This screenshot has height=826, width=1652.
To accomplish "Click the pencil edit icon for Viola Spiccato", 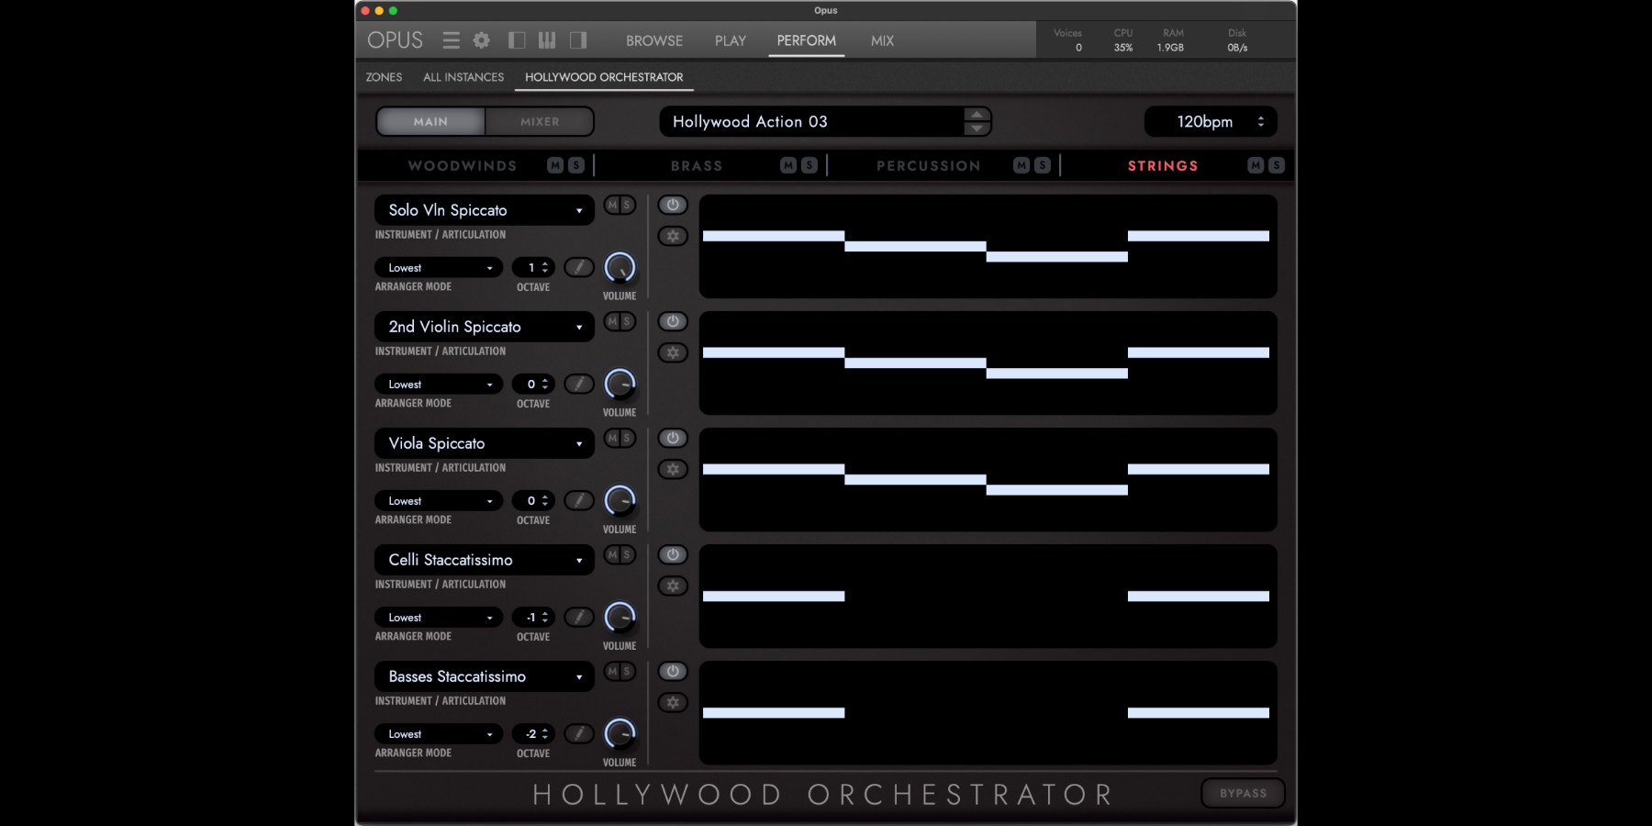I will (x=578, y=500).
